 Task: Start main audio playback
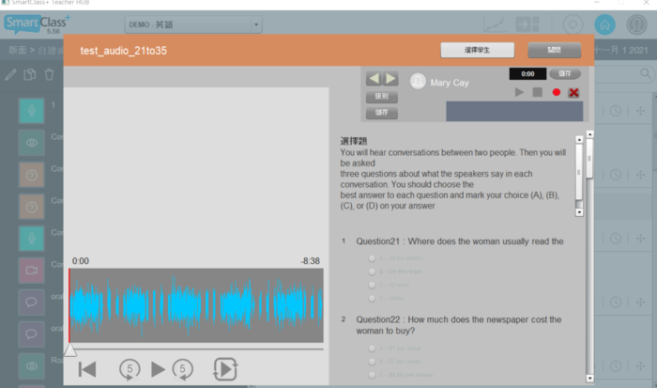coord(158,369)
